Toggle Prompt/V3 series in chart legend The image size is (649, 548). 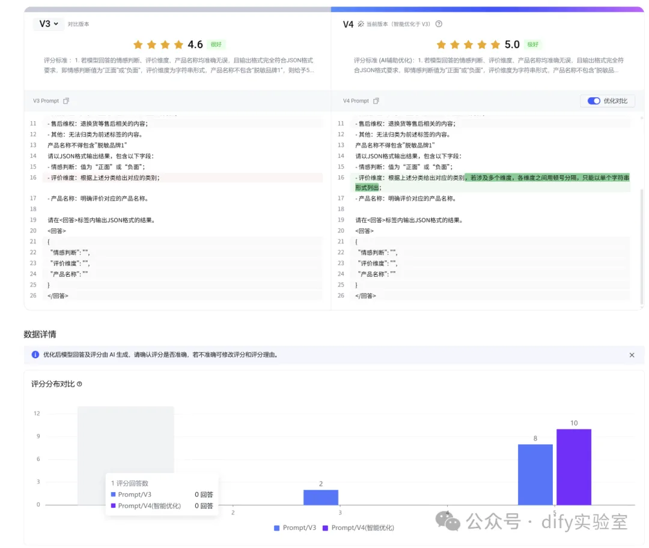[294, 528]
